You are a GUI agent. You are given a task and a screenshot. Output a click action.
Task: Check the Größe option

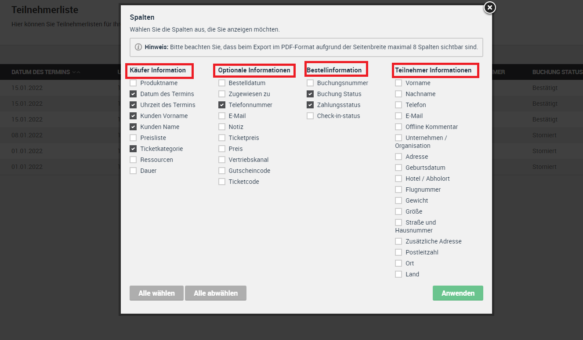tap(398, 211)
